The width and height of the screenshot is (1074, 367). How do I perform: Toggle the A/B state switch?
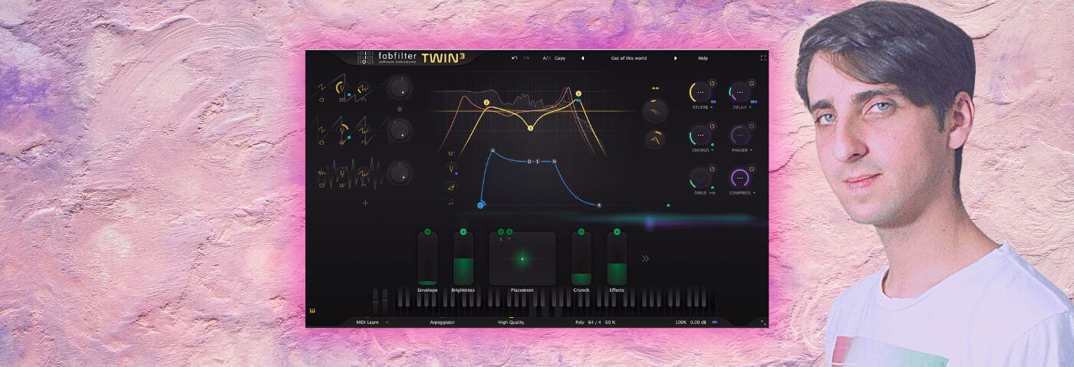click(x=546, y=58)
